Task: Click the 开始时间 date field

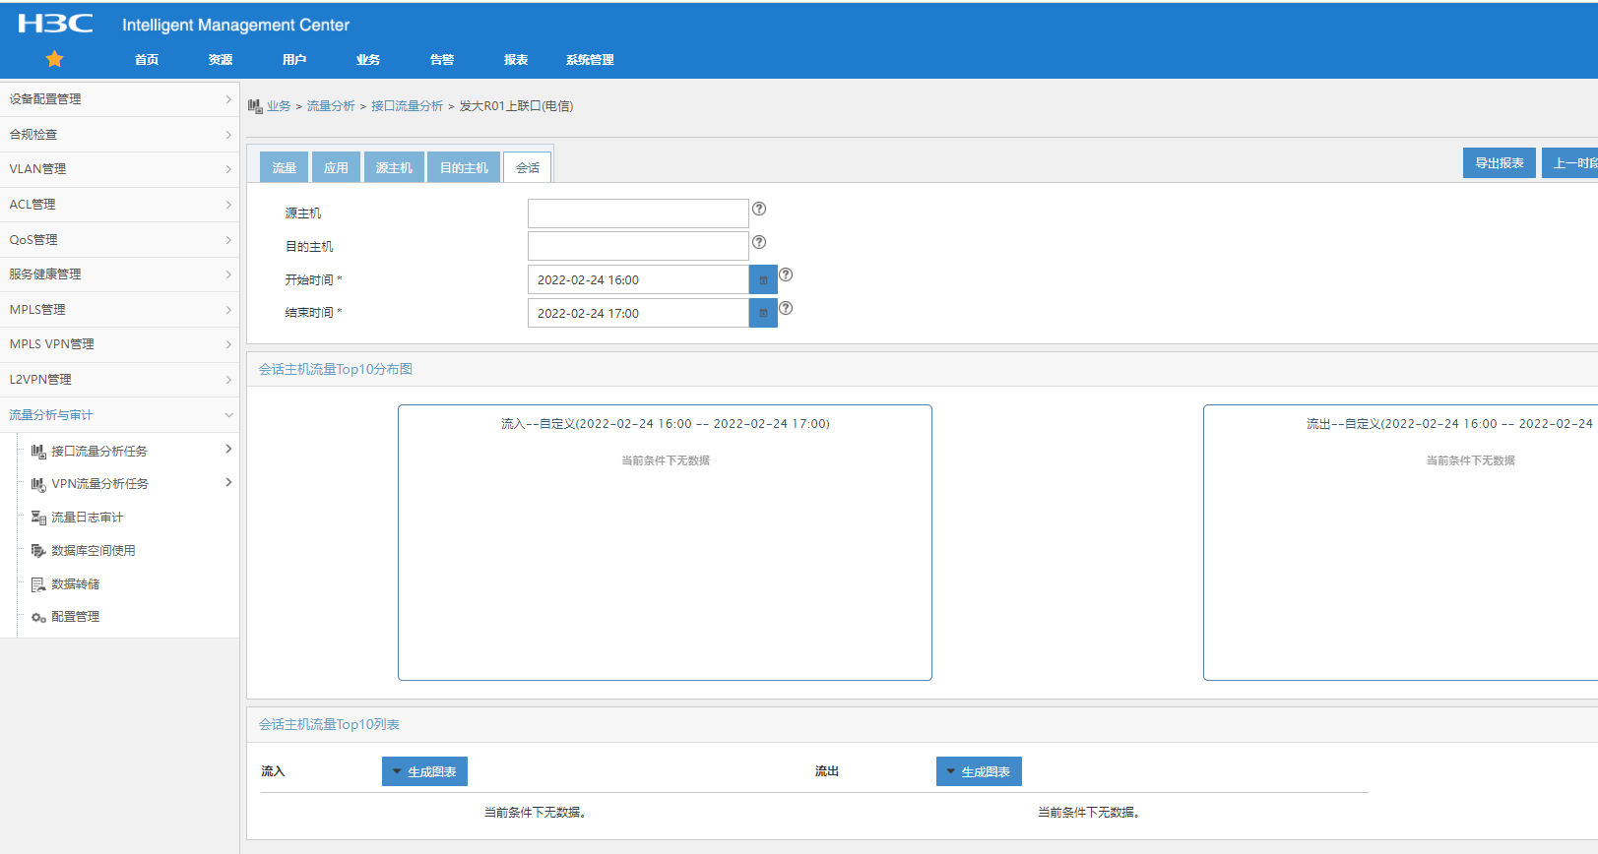Action: click(638, 279)
